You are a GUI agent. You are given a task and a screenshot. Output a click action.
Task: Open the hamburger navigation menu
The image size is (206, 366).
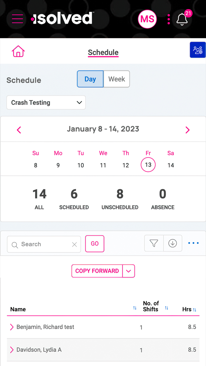[x=17, y=19]
